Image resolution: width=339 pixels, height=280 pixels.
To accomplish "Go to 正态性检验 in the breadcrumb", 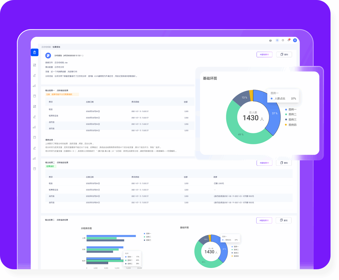I will 46,47.
